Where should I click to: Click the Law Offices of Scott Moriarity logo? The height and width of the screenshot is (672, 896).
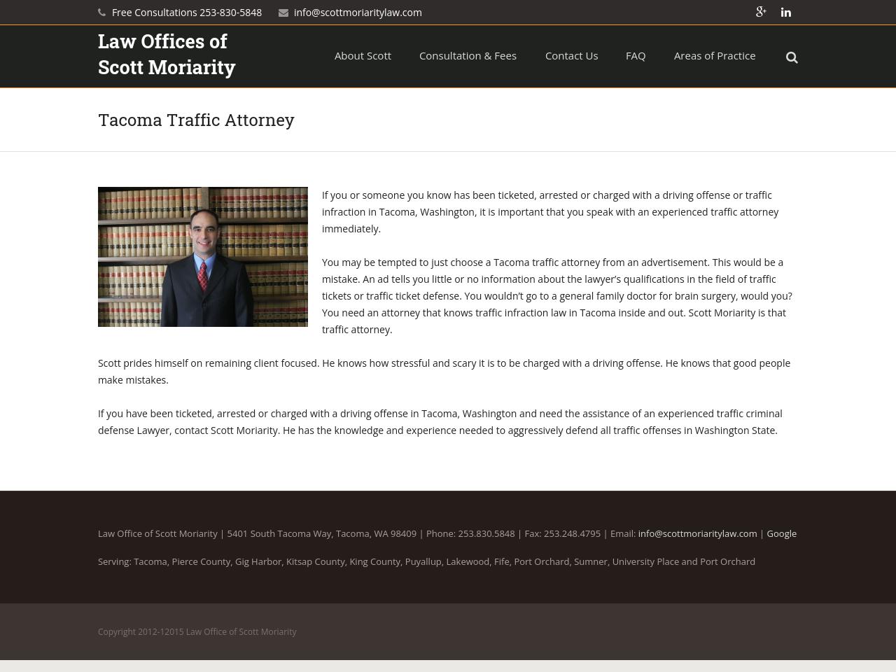pyautogui.click(x=167, y=56)
